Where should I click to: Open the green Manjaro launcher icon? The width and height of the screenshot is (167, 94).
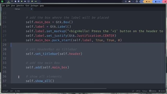(x=2, y=1)
